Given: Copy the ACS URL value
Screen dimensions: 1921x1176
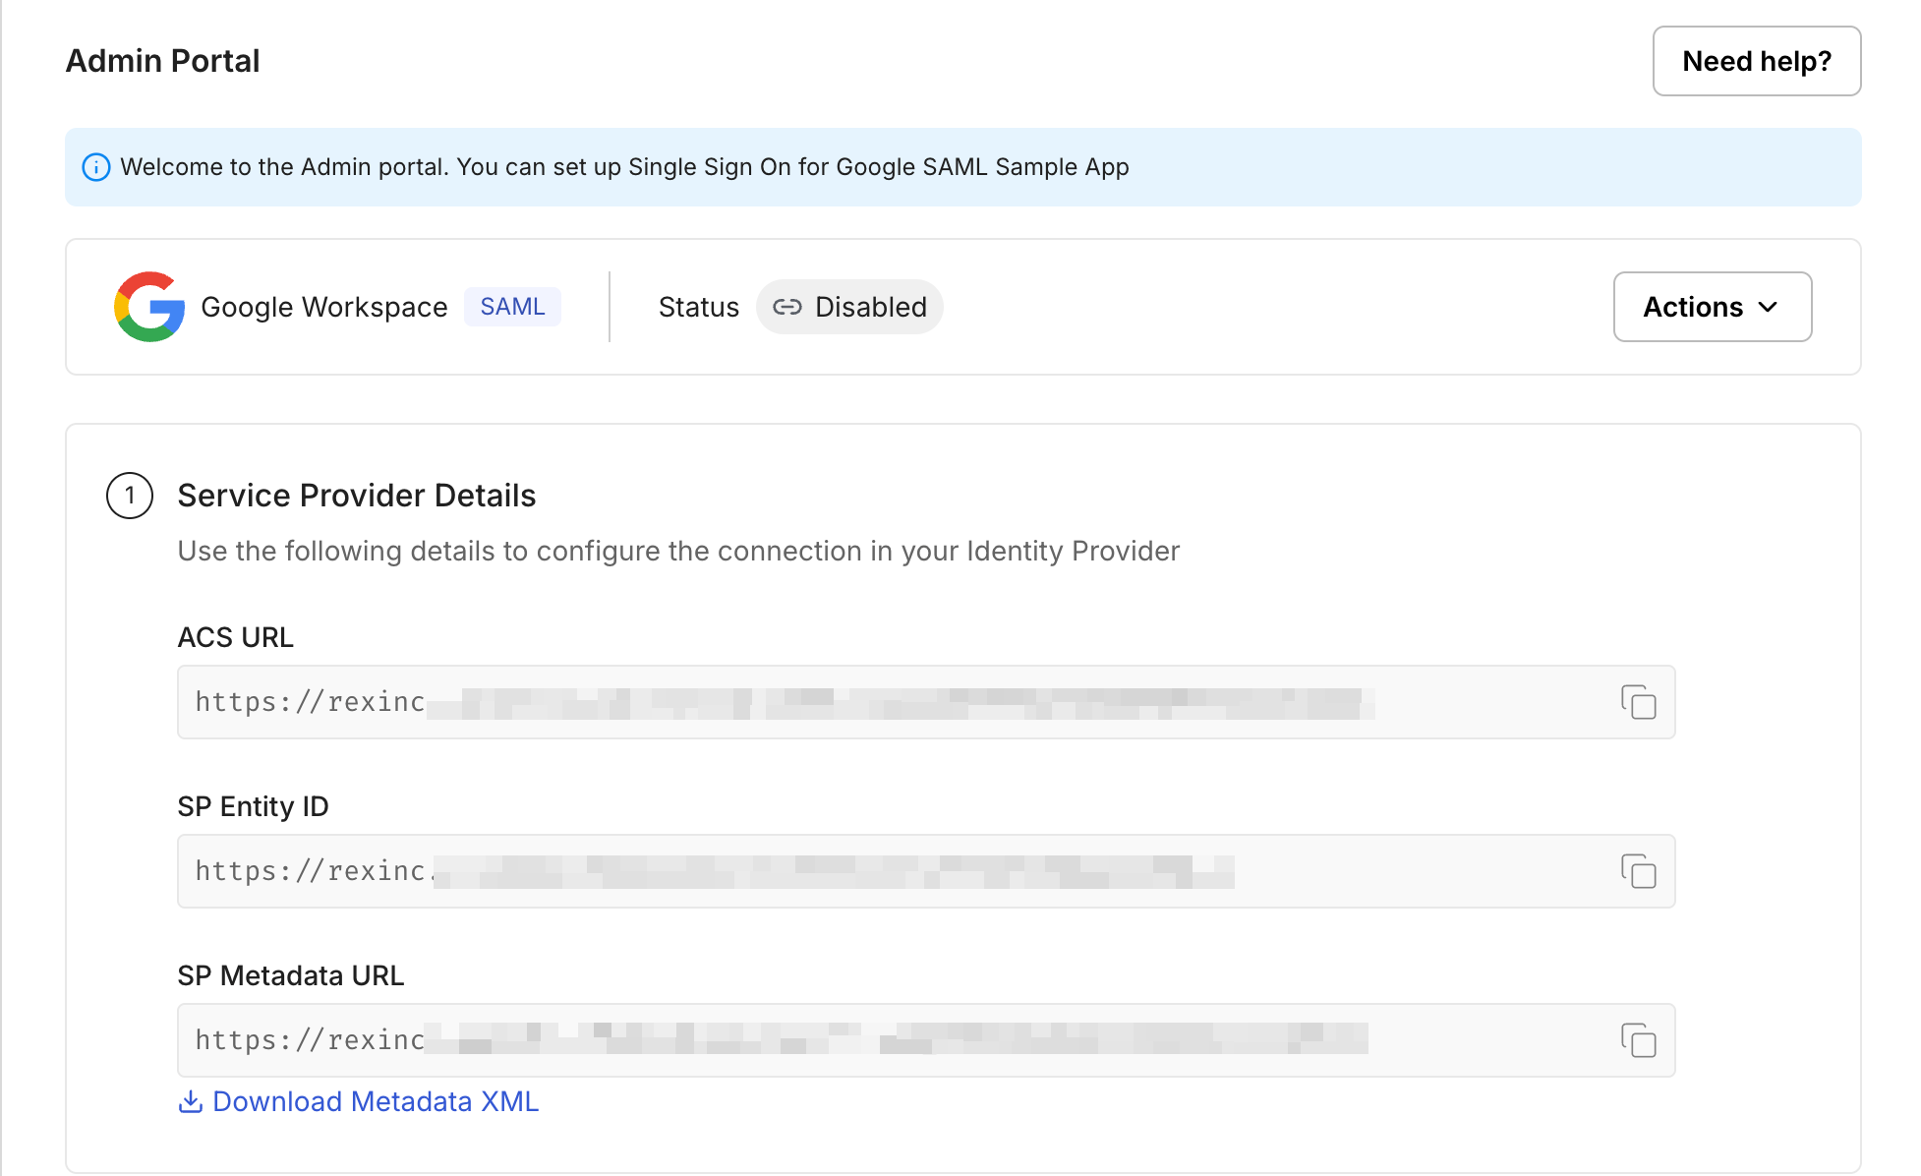Looking at the screenshot, I should [x=1639, y=702].
